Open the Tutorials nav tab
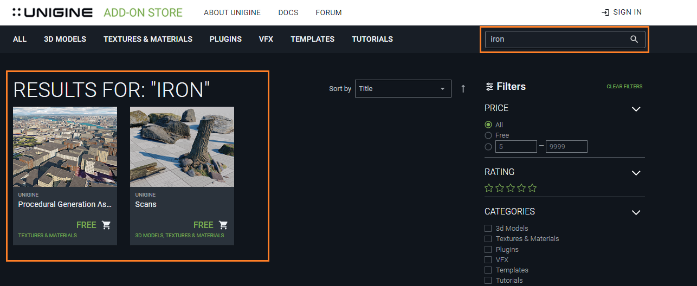This screenshot has height=286, width=697. [372, 39]
